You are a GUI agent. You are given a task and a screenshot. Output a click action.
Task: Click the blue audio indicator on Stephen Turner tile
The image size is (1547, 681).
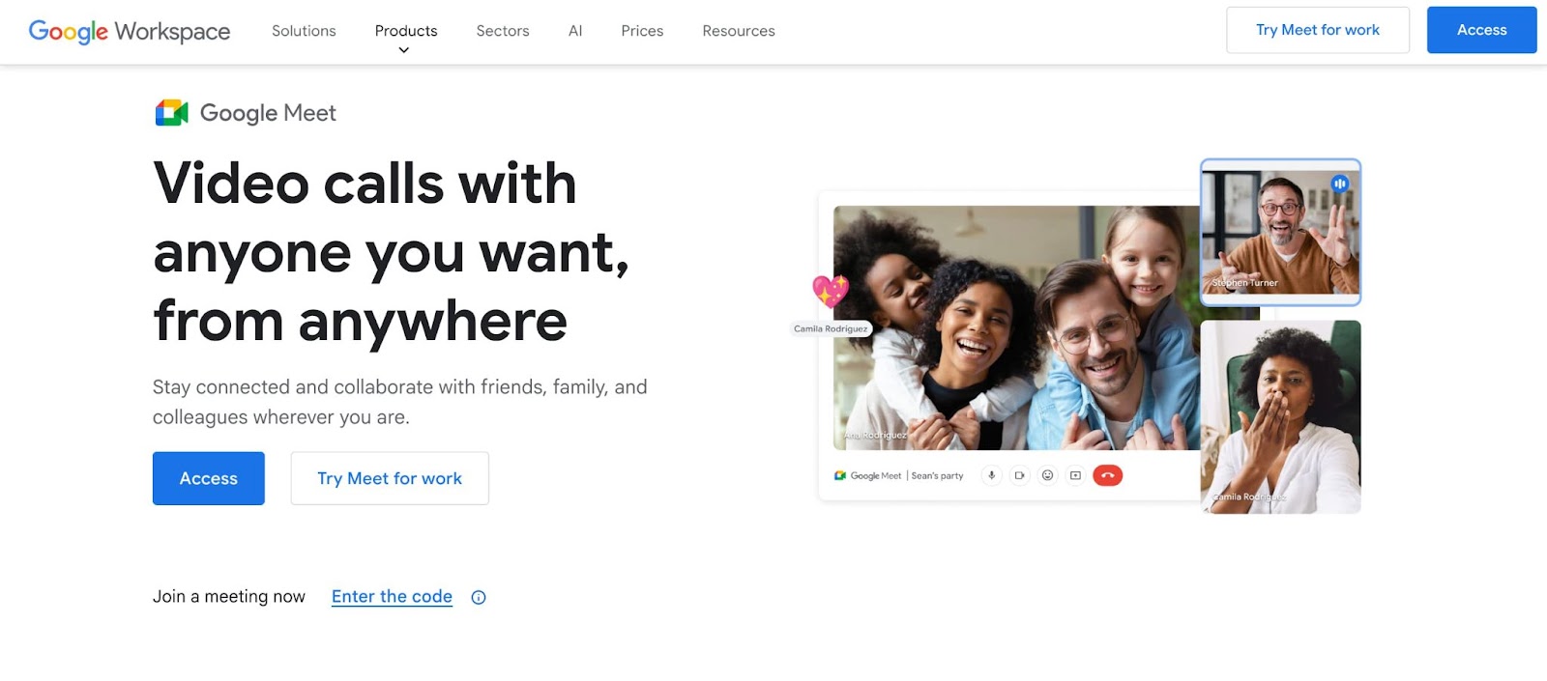(1340, 184)
